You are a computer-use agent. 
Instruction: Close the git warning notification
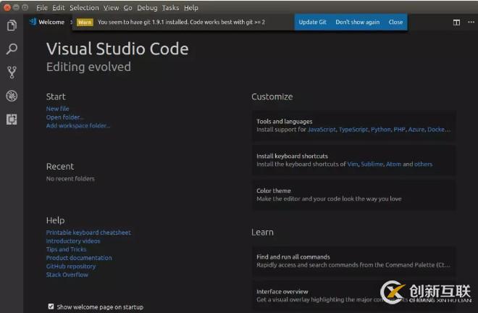pos(395,22)
